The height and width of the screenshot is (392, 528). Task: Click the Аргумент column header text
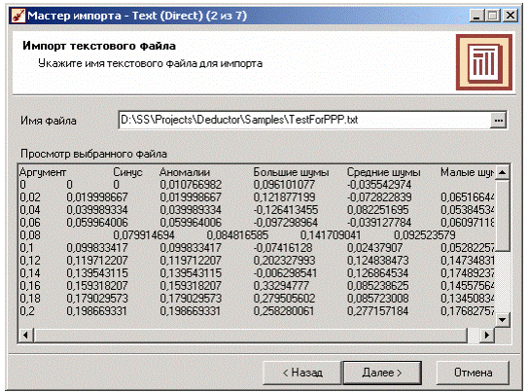point(43,172)
